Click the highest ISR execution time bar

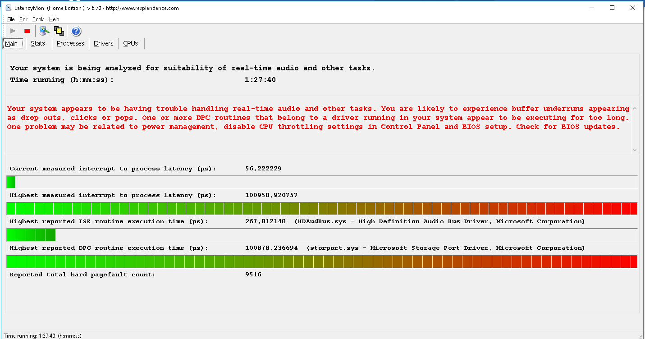[322, 235]
